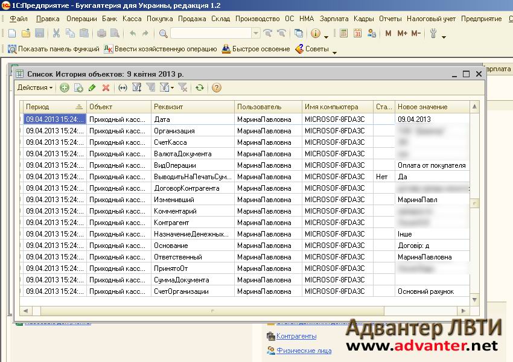513x362 pixels.
Task: Click the Оплата от покупателя cell
Action: 432,165
